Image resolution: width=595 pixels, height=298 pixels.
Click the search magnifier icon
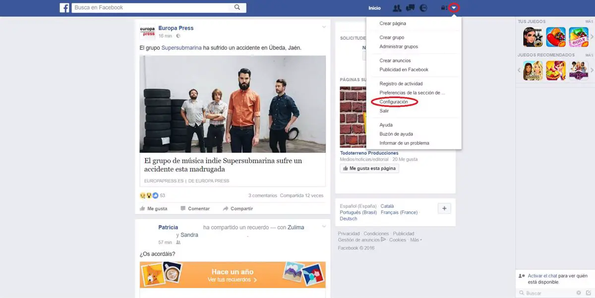pyautogui.click(x=238, y=7)
